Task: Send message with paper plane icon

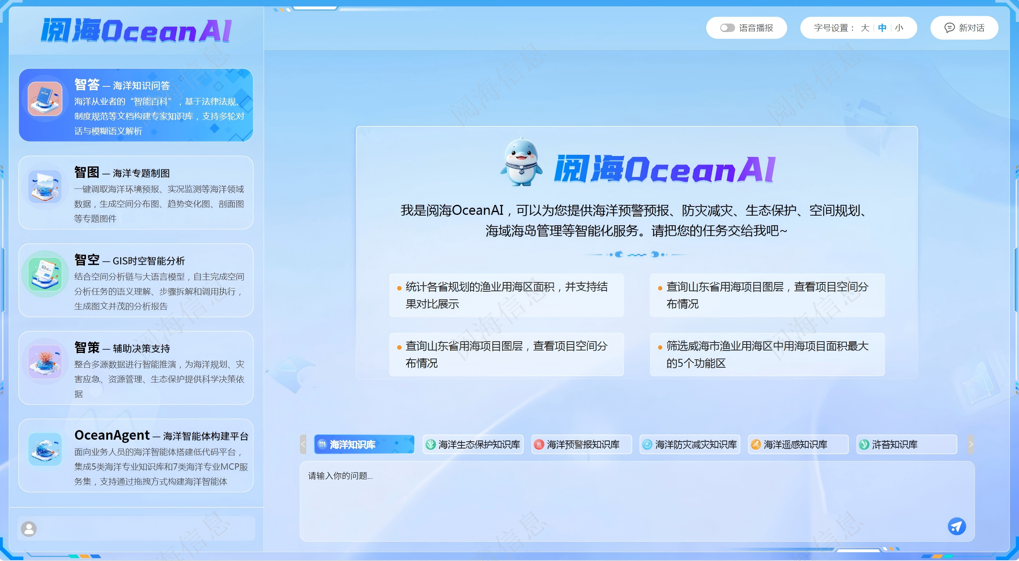Action: coord(957,526)
